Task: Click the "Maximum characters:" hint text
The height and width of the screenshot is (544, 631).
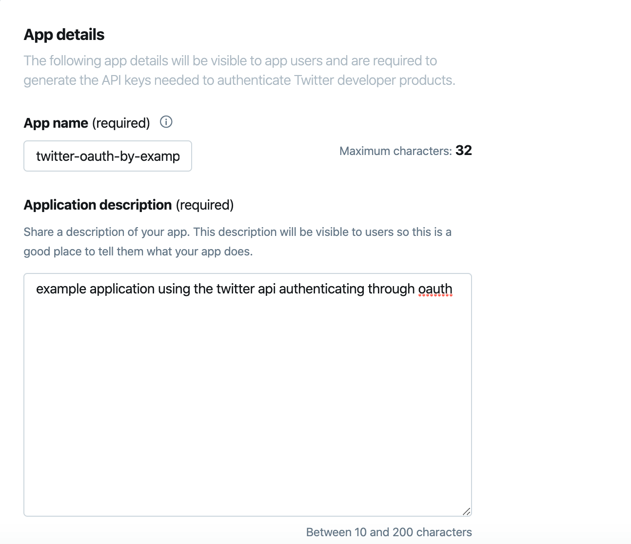Action: click(x=395, y=151)
